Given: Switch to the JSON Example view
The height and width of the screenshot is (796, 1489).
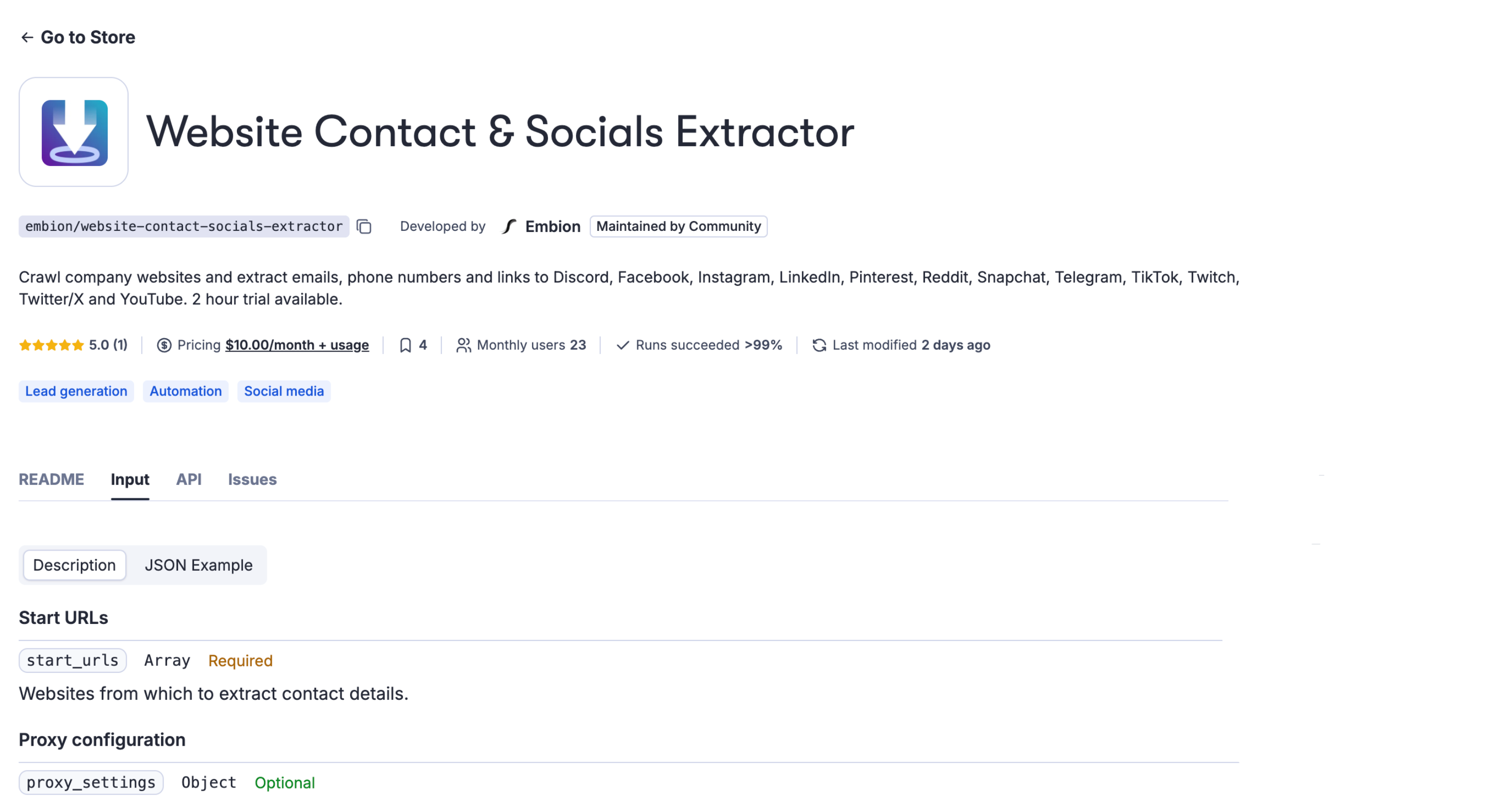Looking at the screenshot, I should pos(198,565).
